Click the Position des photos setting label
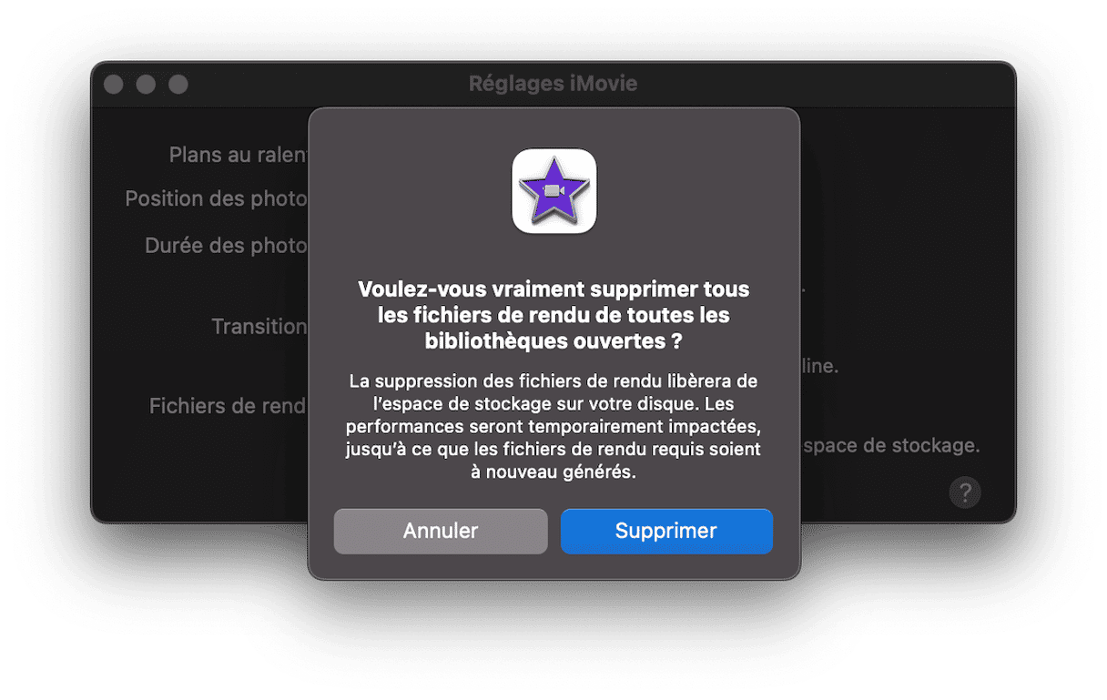 click(217, 198)
